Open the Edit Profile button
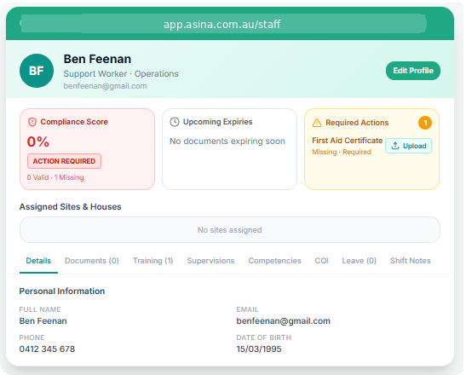The width and height of the screenshot is (466, 375). click(x=413, y=71)
